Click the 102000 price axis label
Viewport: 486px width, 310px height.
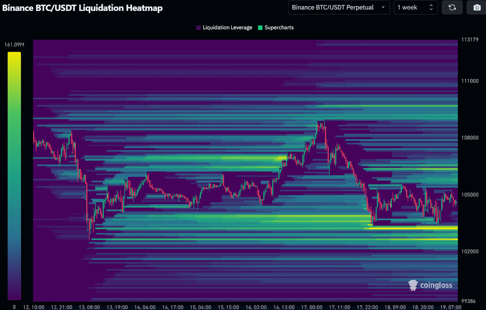click(x=470, y=251)
